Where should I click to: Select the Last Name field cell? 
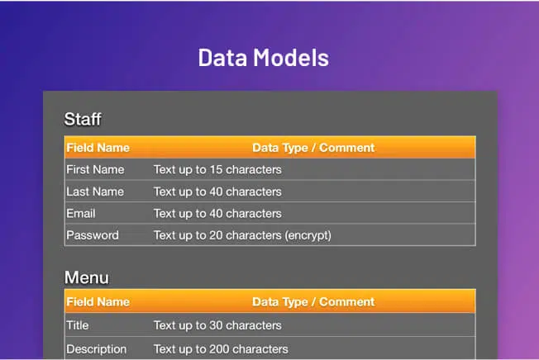coord(95,192)
